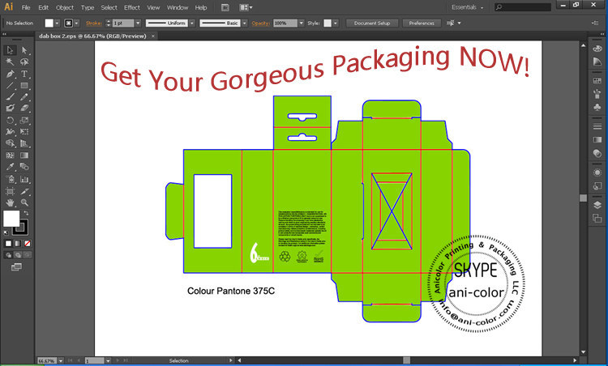Image resolution: width=608 pixels, height=366 pixels.
Task: Open the Uniform width profile dropdown
Action: [192, 23]
